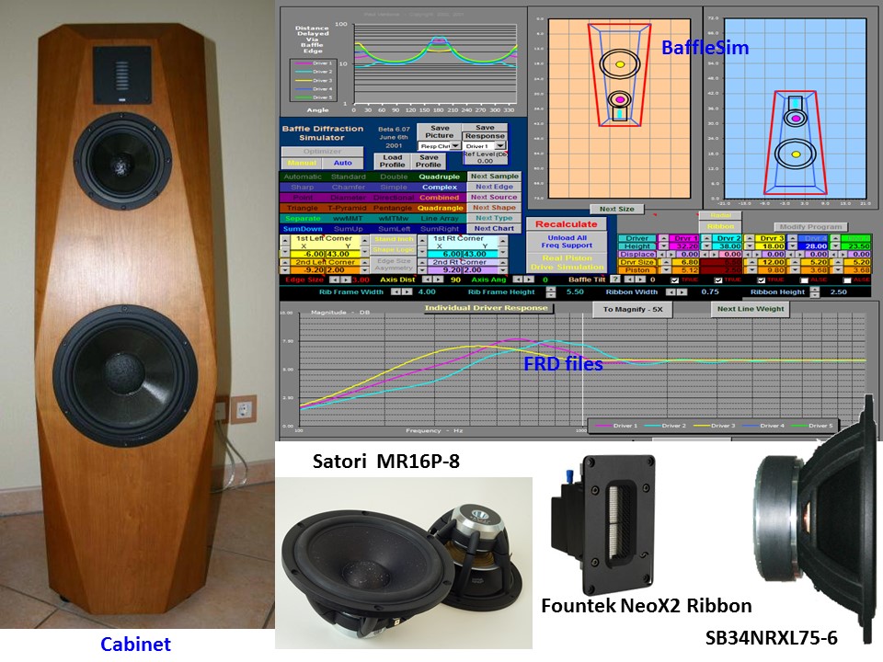Click the Next Type button
This screenshot has height=662, width=883.
point(494,218)
